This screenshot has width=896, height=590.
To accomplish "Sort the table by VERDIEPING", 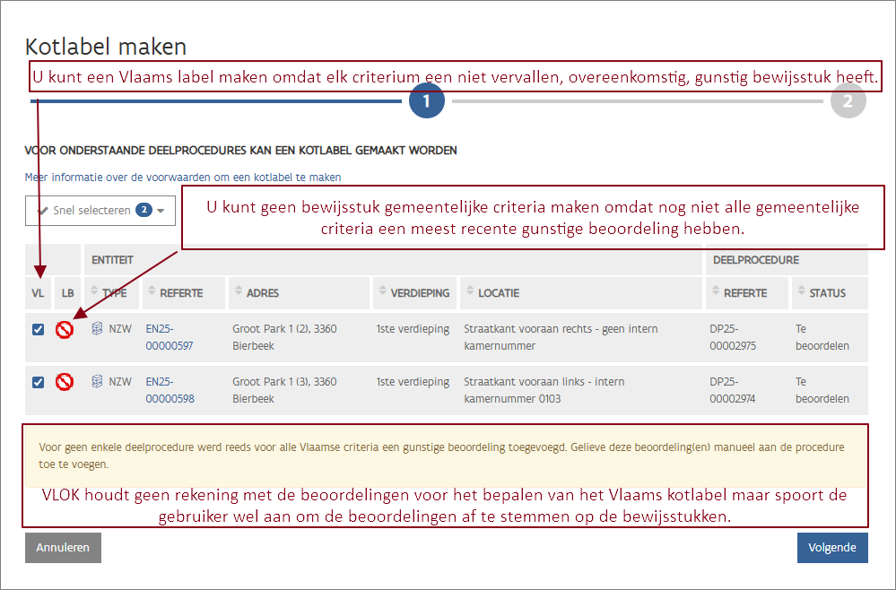I will pyautogui.click(x=382, y=292).
